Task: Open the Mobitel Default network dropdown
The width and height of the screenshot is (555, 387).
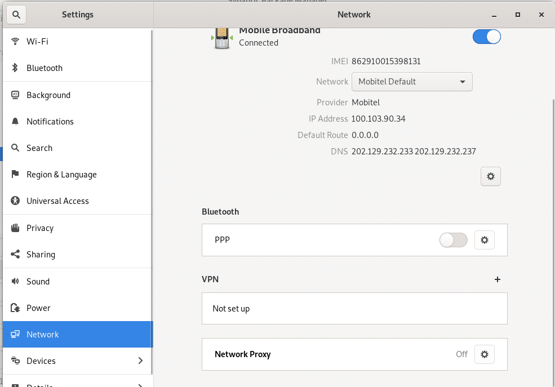Action: pyautogui.click(x=412, y=82)
